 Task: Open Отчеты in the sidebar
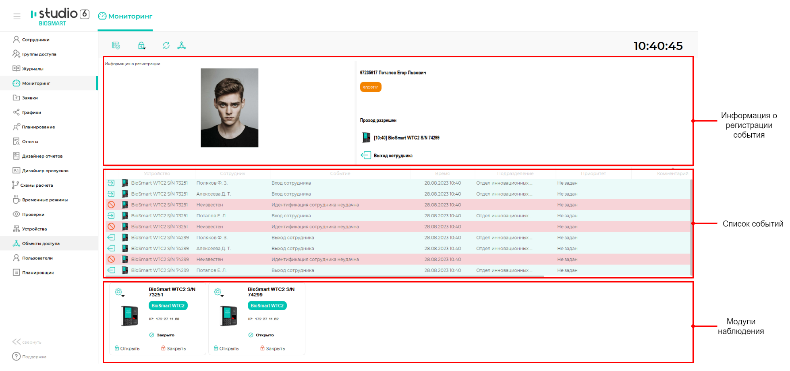[49, 141]
